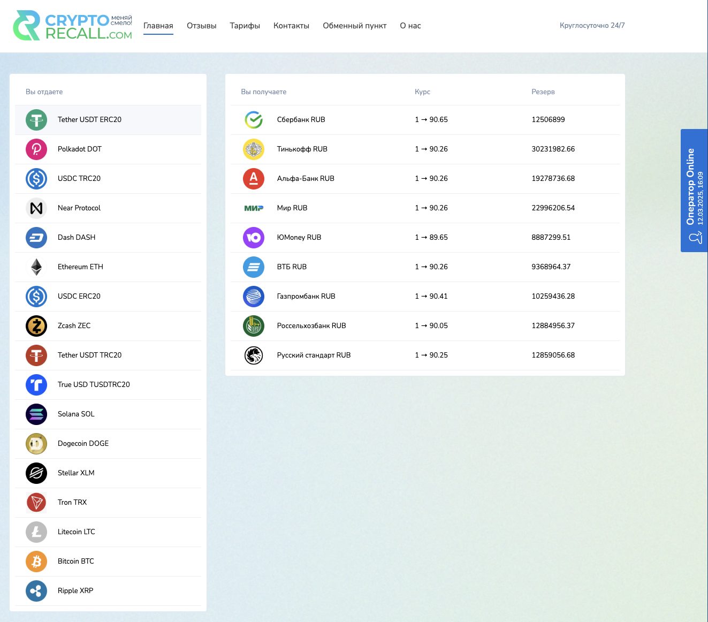Select the Мир RUB label

coord(292,208)
